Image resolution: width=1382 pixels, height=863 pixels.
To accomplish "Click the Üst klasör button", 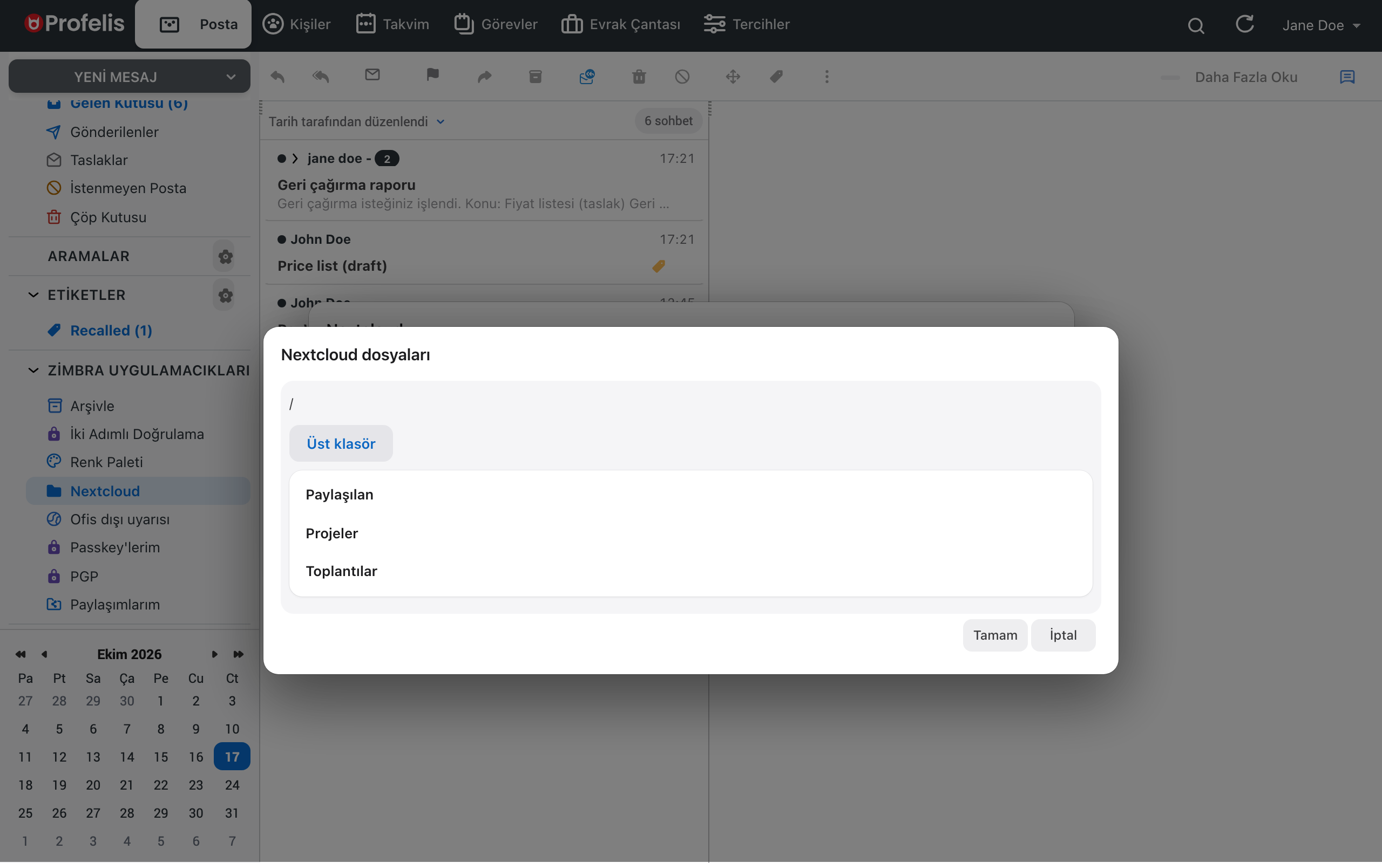I will click(x=341, y=443).
